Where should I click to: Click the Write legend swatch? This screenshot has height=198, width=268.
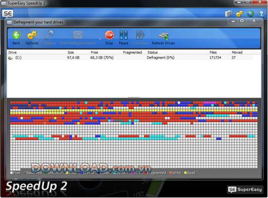click(x=170, y=173)
